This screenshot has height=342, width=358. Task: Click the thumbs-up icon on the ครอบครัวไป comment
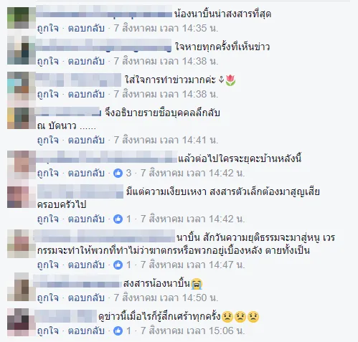coord(118,219)
